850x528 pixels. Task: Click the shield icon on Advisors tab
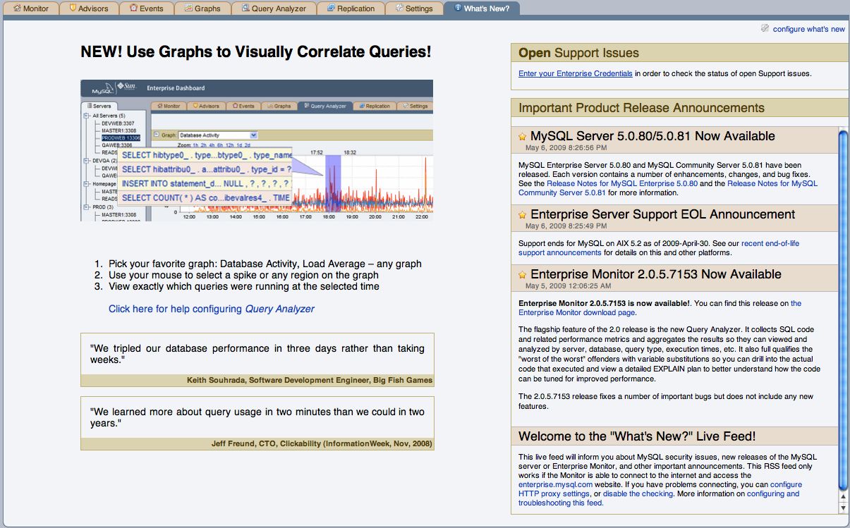click(73, 8)
